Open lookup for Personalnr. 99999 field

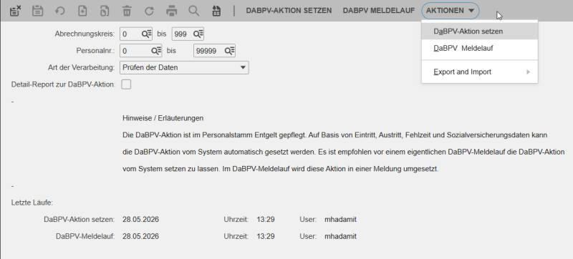point(229,51)
